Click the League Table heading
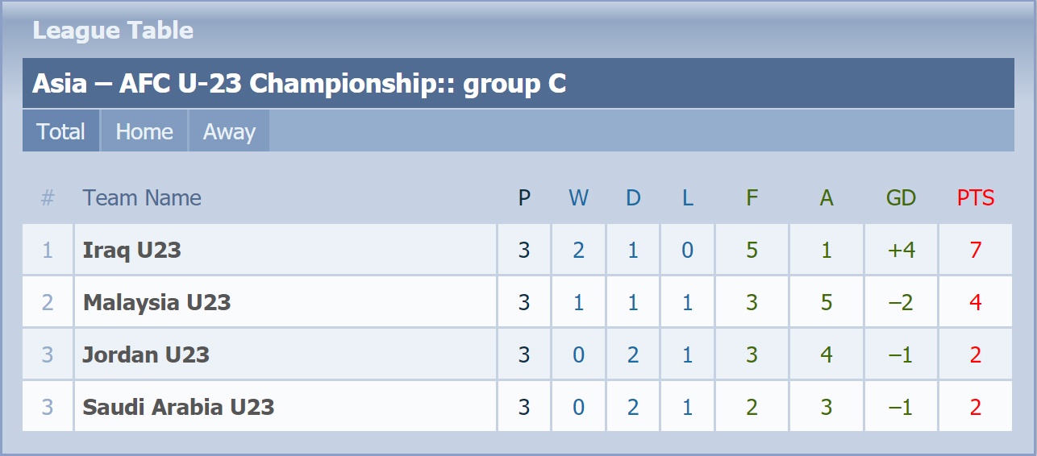 click(113, 31)
